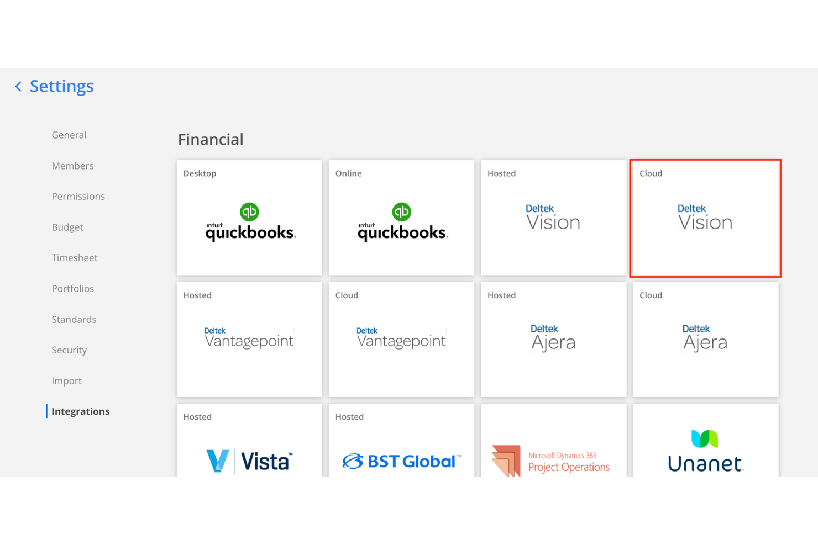
Task: Open the Timesheet settings section
Action: tap(75, 257)
